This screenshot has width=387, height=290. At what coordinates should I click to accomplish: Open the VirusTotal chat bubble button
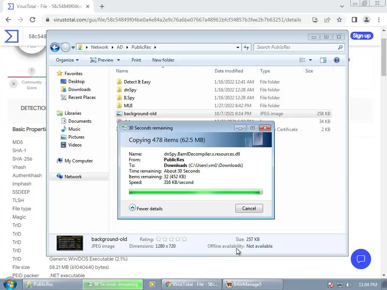[x=361, y=259]
